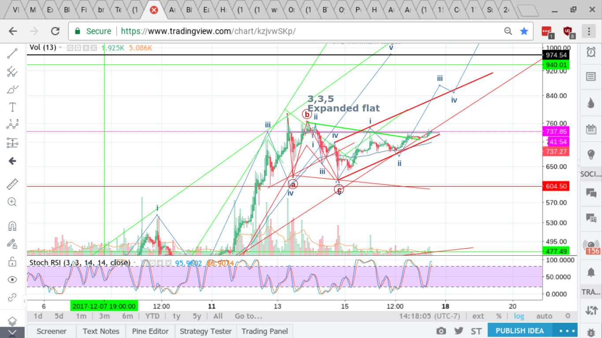Open the three-dots menu beside Publish Idea
Viewport: 602px width, 338px height.
tap(567, 331)
